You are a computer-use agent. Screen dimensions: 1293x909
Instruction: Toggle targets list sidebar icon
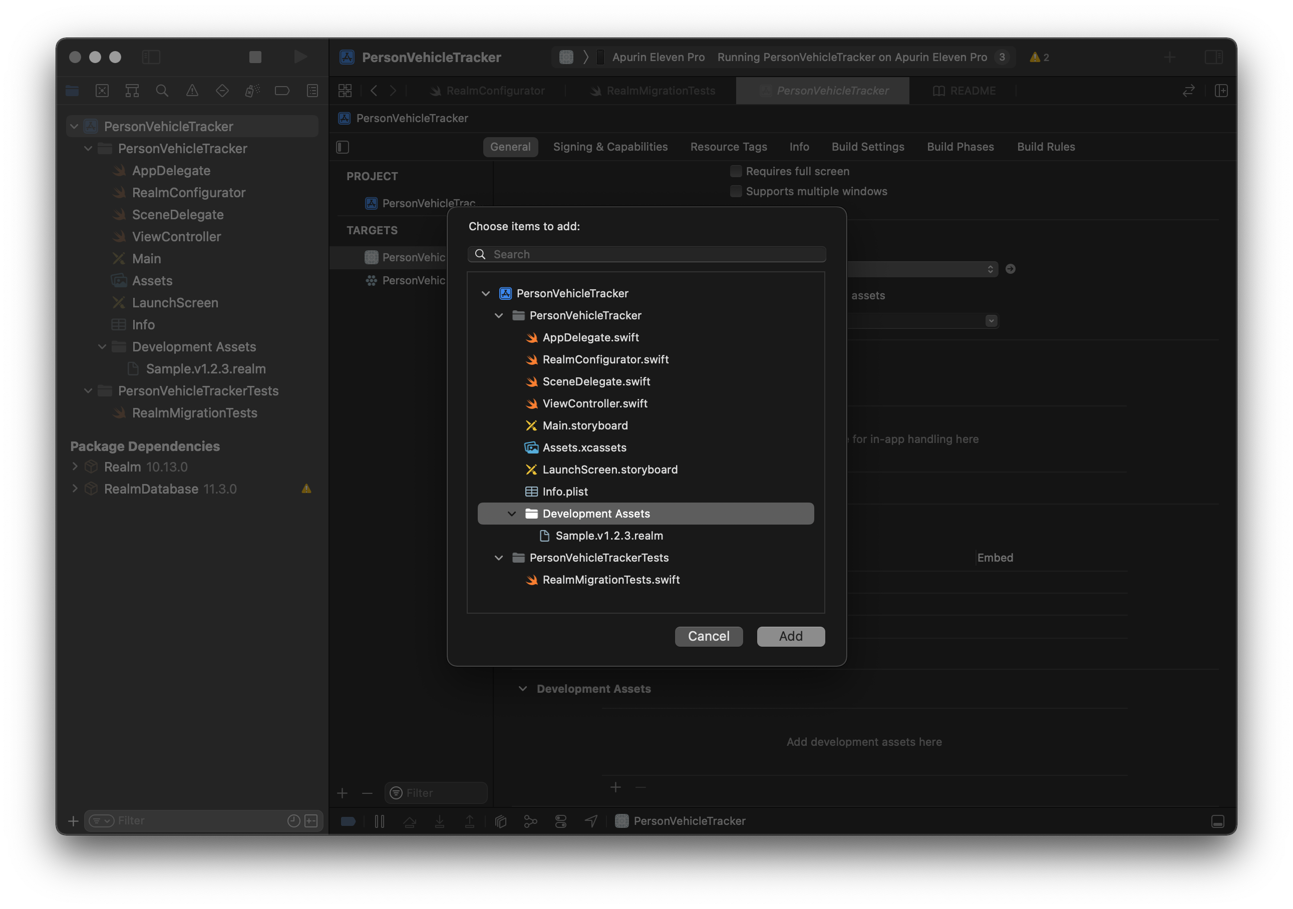pos(343,147)
